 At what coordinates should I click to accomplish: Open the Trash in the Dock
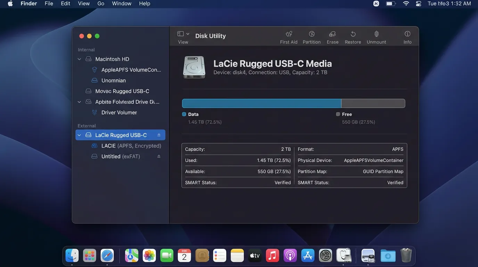point(406,256)
